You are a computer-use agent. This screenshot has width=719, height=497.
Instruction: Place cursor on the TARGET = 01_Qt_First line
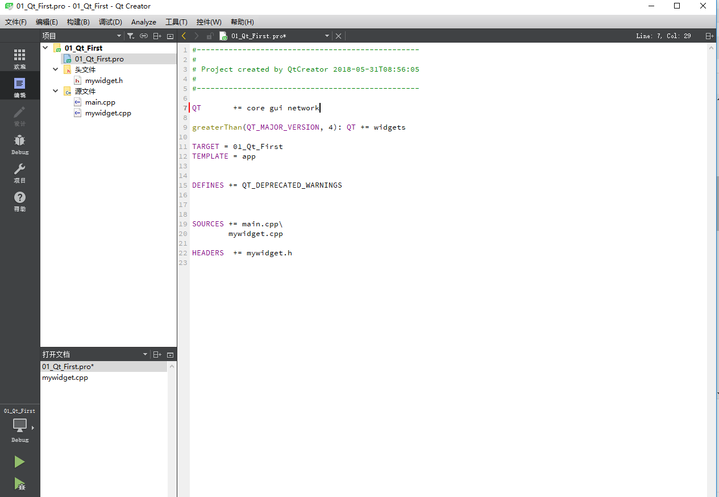pyautogui.click(x=237, y=147)
